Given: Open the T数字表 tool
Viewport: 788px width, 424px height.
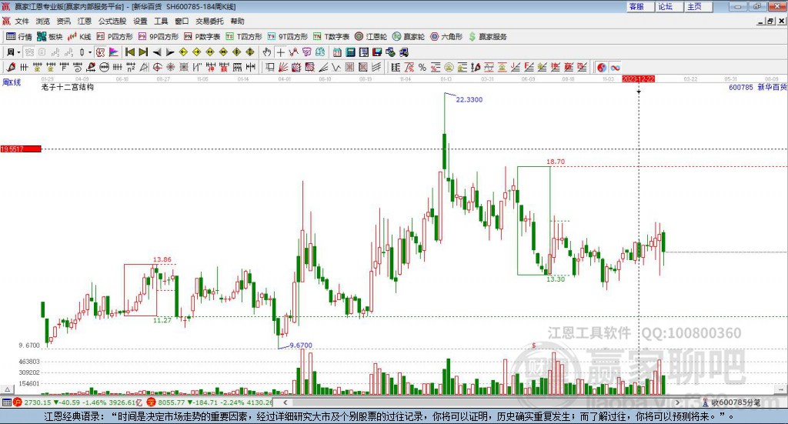Looking at the screenshot, I should [331, 37].
